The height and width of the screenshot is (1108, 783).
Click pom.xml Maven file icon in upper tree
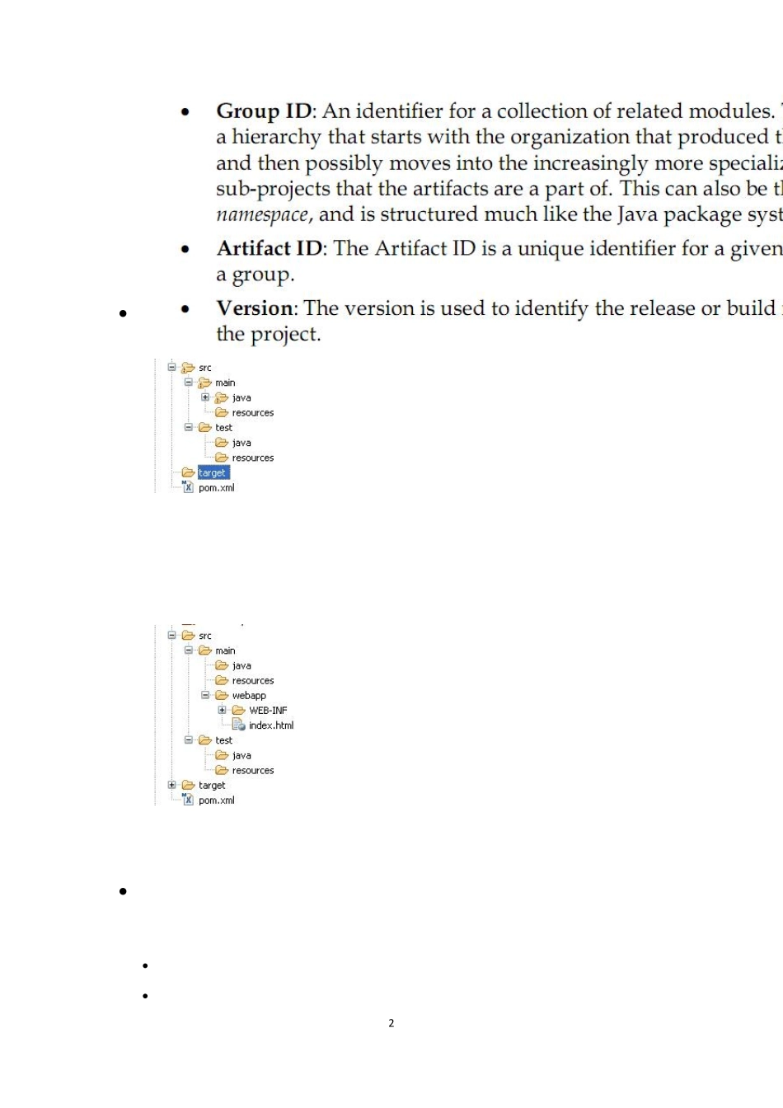[188, 487]
